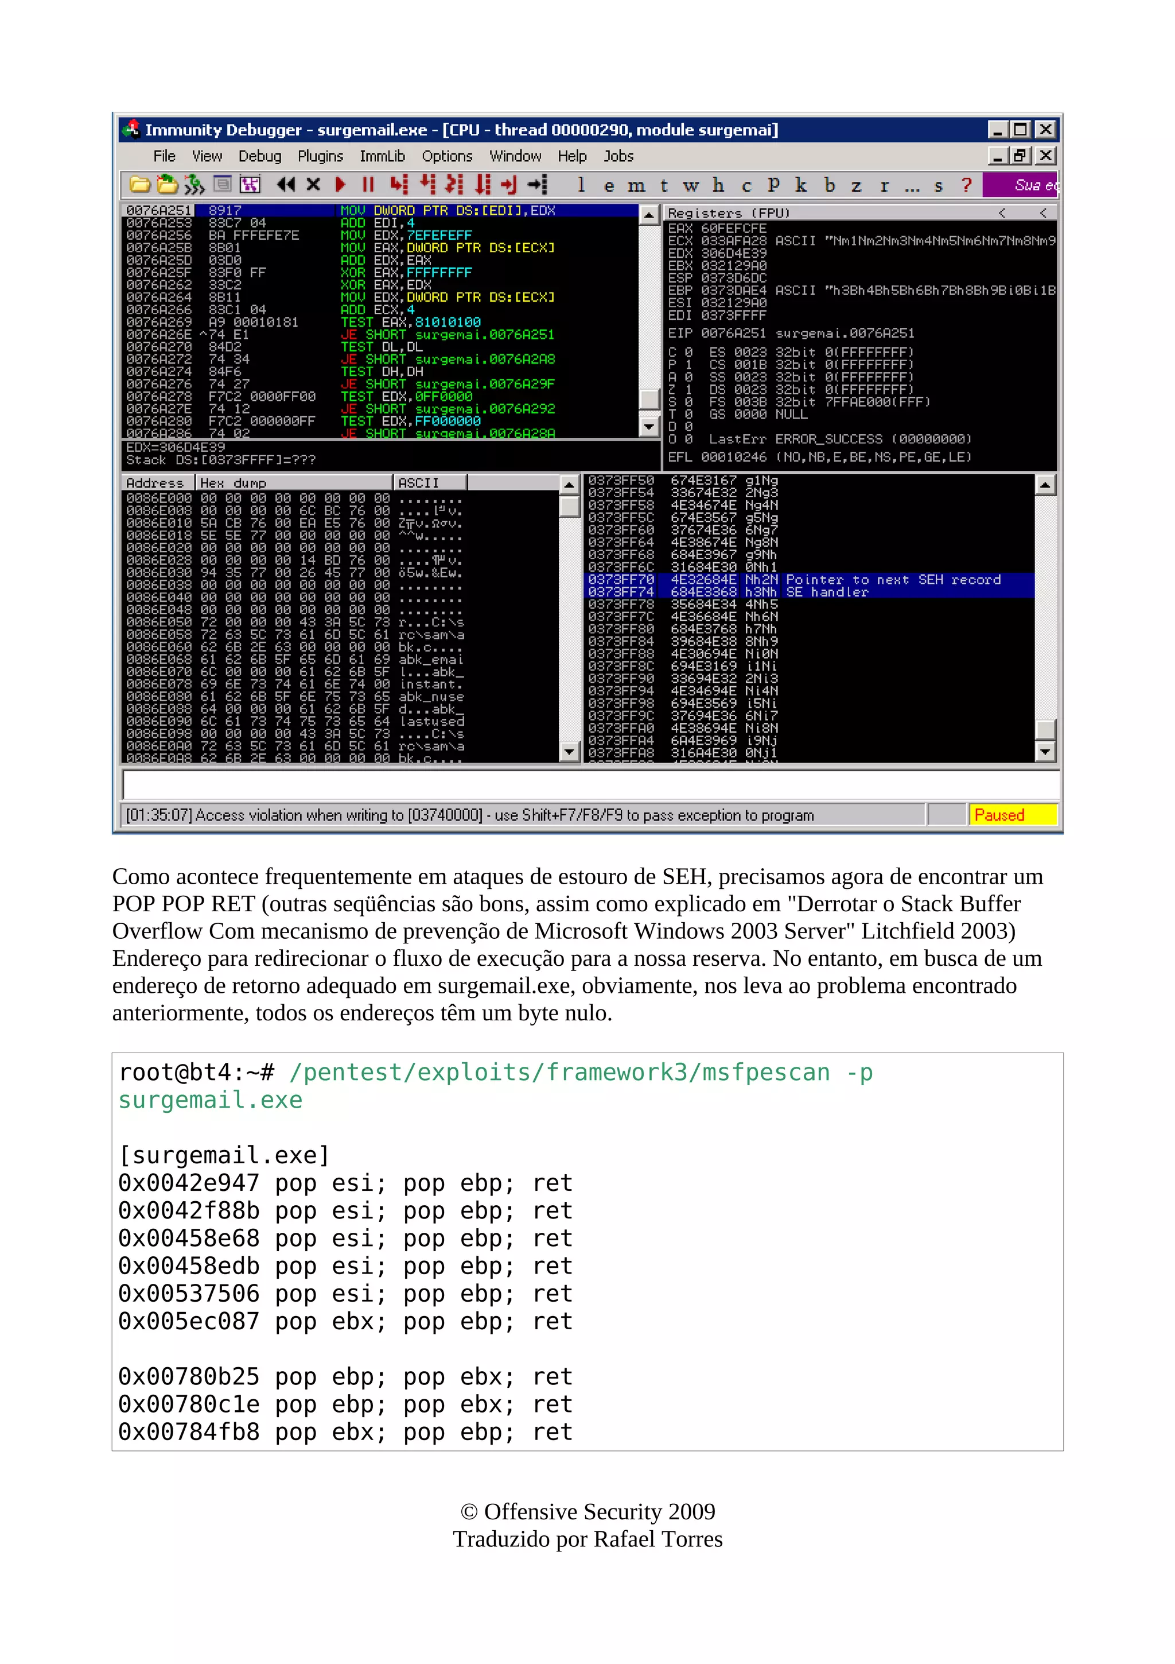The width and height of the screenshot is (1175, 1664).
Task: Show patches with 'P' button
Action: coord(774,185)
